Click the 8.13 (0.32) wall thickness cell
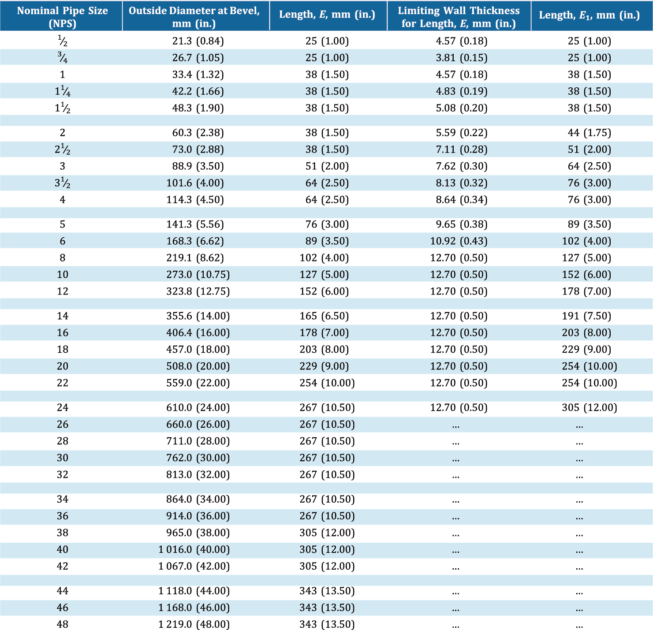The height and width of the screenshot is (630, 653). pyautogui.click(x=462, y=183)
